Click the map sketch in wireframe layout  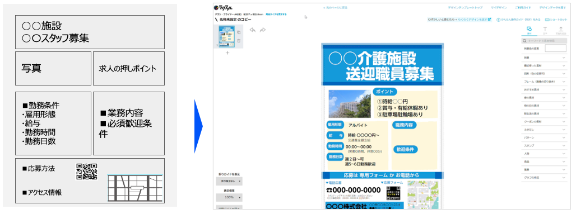135,188
